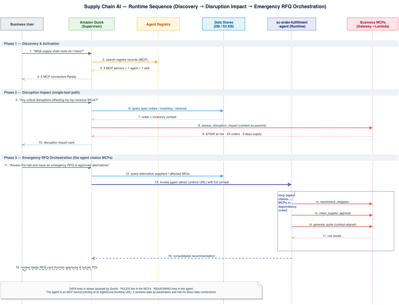Viewport: 399px width, 305px height.
Task: Click the Business MCPs (Gateway→Lambda) box
Action: (x=373, y=24)
